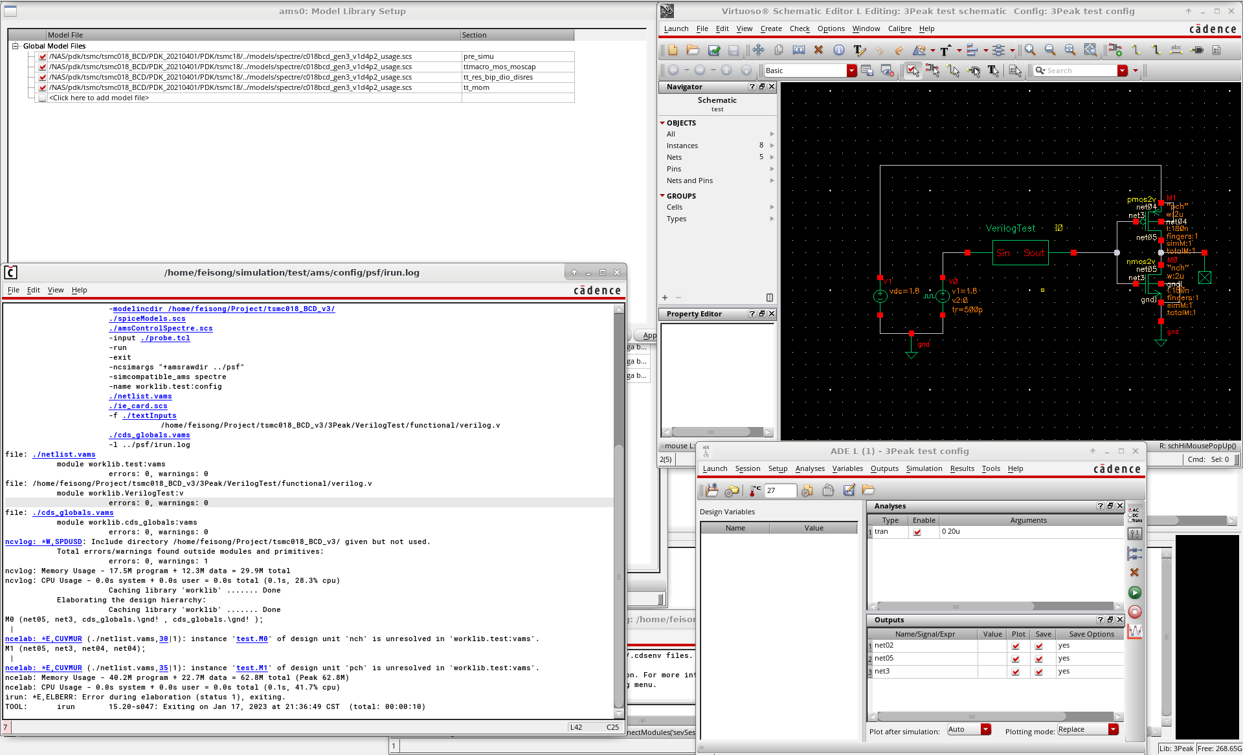This screenshot has width=1243, height=755.
Task: Click the Redo arrow icon
Action: [x=899, y=50]
